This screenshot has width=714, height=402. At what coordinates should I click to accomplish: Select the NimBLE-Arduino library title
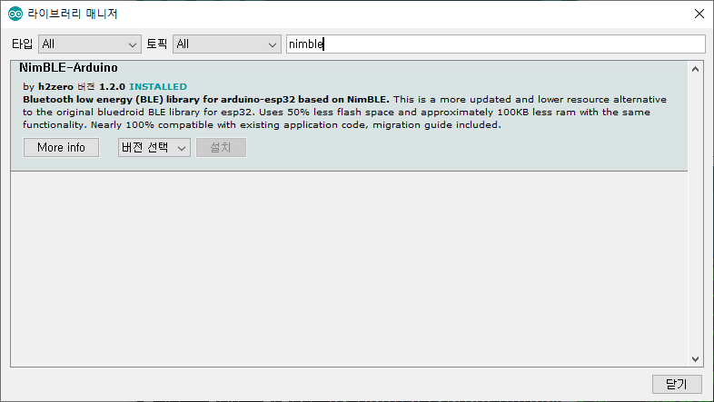point(68,68)
